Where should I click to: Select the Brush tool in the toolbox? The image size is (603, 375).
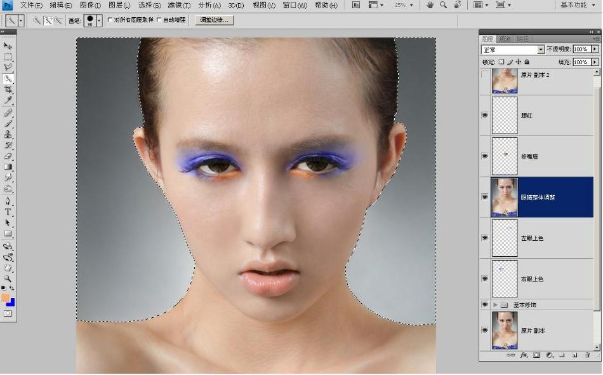pos(8,123)
